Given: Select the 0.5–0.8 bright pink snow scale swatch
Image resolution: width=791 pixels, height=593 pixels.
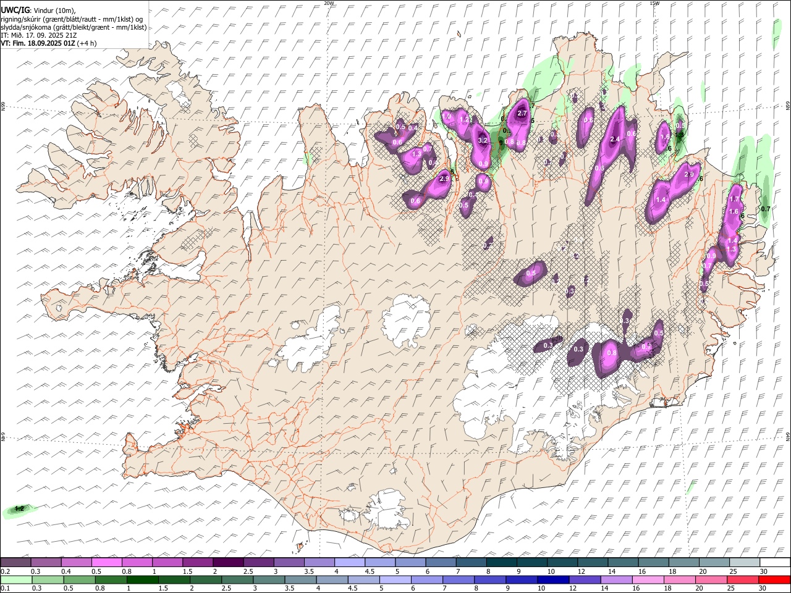Looking at the screenshot, I should (106, 563).
